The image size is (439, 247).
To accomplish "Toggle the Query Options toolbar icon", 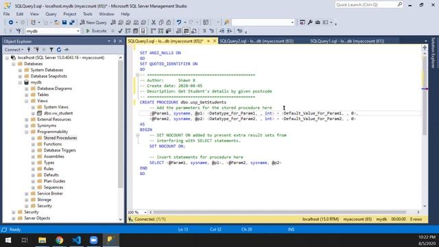I will coord(136,31).
